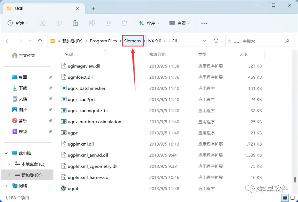Click the ugimageview.dll file icon
Viewport: 298px width, 202px height.
click(64, 66)
